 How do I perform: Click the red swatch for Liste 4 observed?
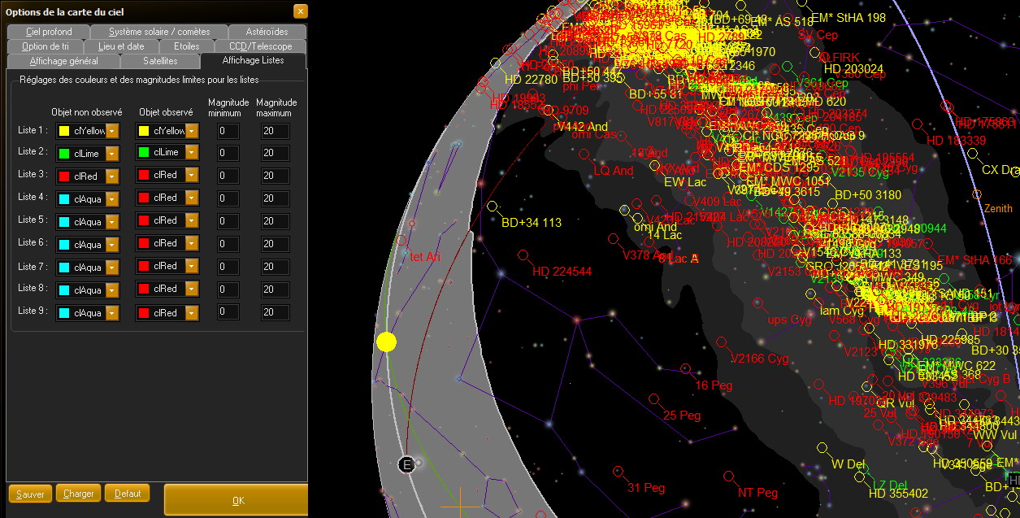(x=144, y=198)
